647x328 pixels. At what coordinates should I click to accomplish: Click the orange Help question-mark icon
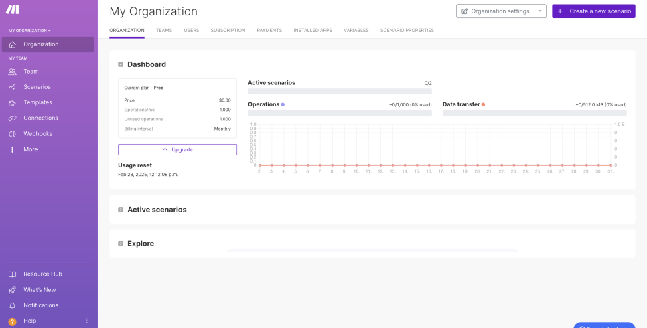[x=12, y=321]
